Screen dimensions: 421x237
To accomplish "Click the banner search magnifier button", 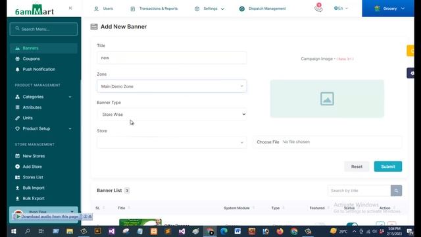I will pyautogui.click(x=396, y=191).
